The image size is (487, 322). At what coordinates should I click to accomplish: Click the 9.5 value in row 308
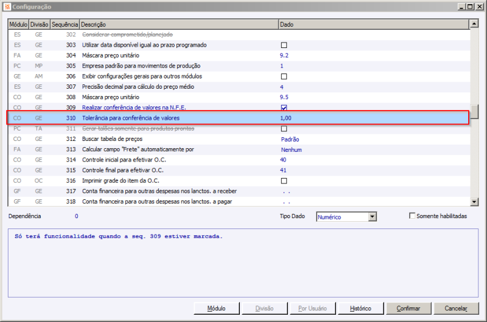click(x=284, y=97)
